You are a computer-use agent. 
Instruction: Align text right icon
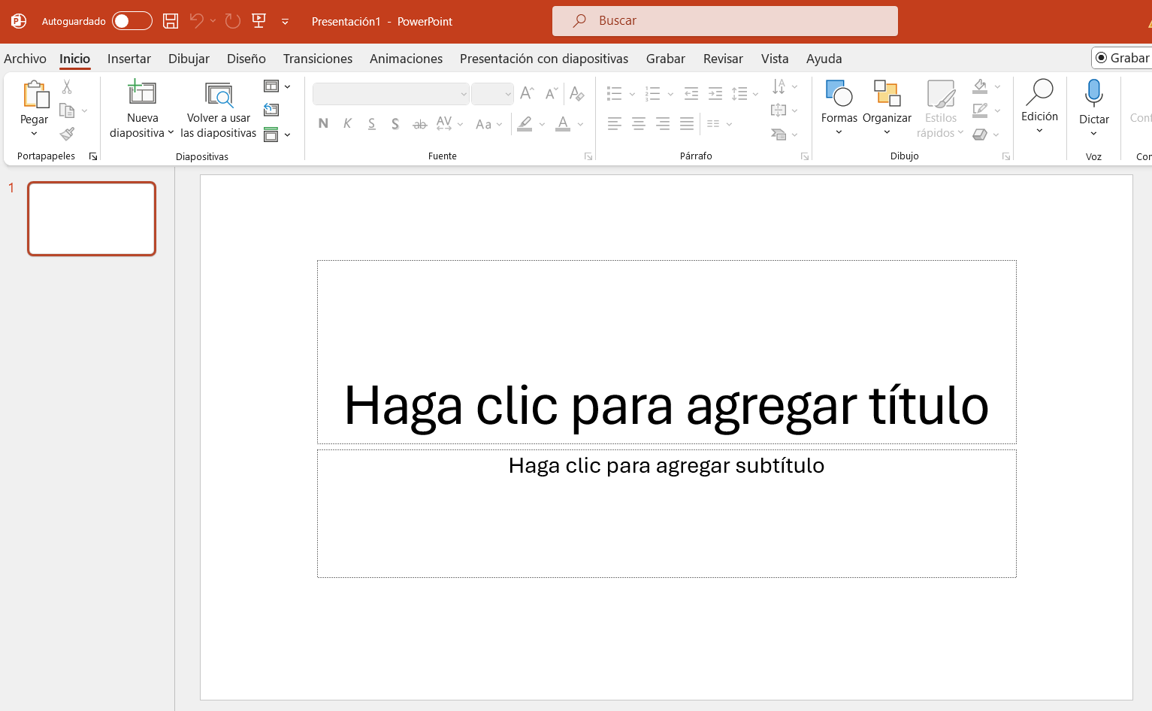point(663,124)
